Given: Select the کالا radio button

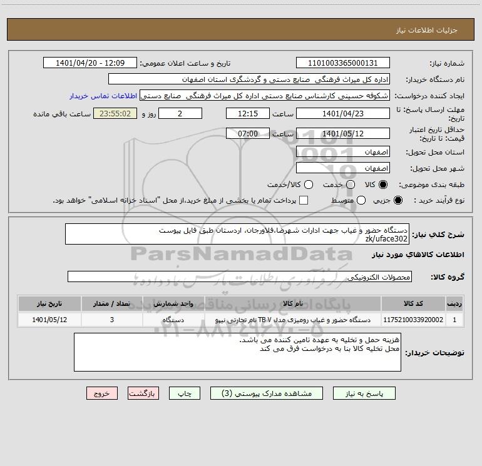Looking at the screenshot, I should click(383, 185).
